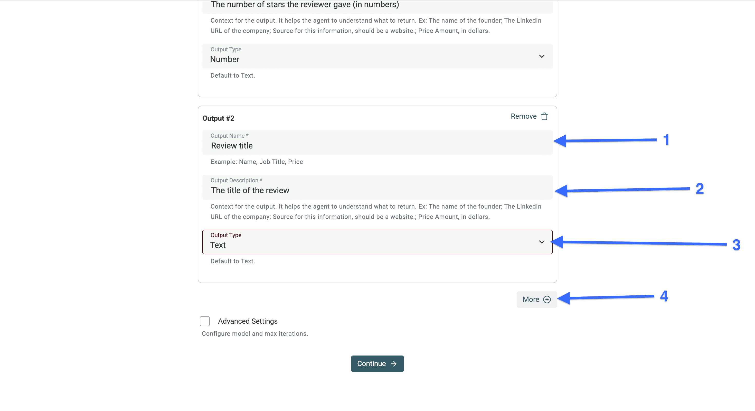The image size is (755, 411).
Task: Click the trash icon for Output #2
Action: pos(544,116)
